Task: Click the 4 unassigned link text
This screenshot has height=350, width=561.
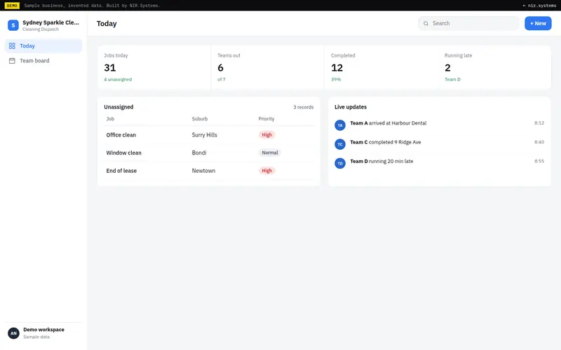Action: click(118, 79)
